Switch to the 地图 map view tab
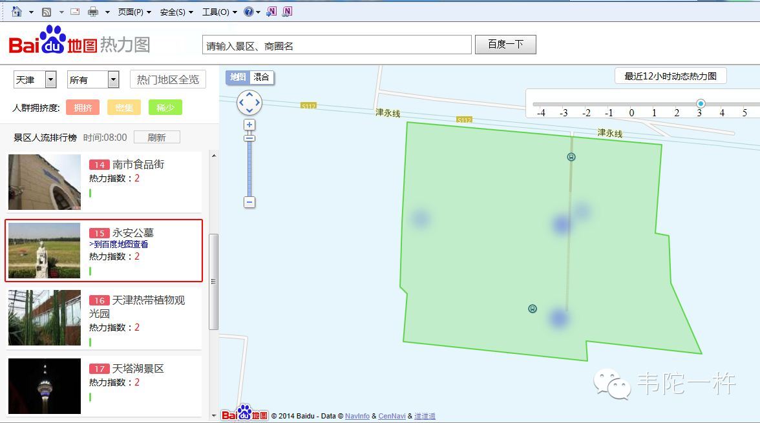The width and height of the screenshot is (760, 423). [x=238, y=77]
